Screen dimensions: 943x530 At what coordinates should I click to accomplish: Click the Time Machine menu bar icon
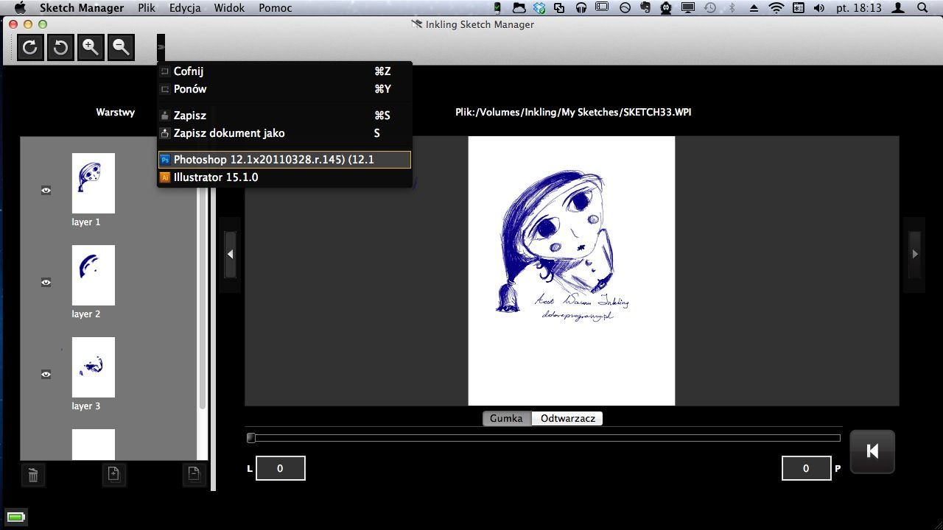point(710,8)
